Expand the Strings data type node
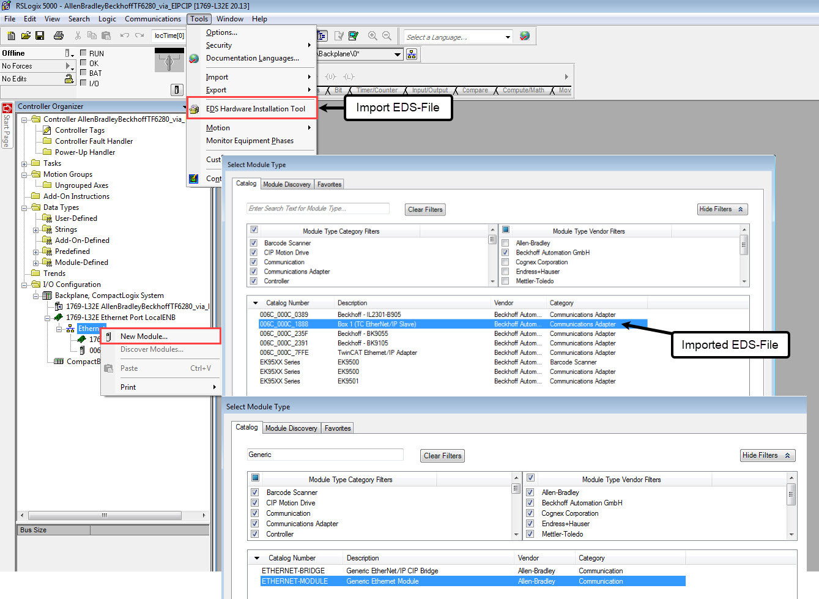819x599 pixels. point(36,230)
